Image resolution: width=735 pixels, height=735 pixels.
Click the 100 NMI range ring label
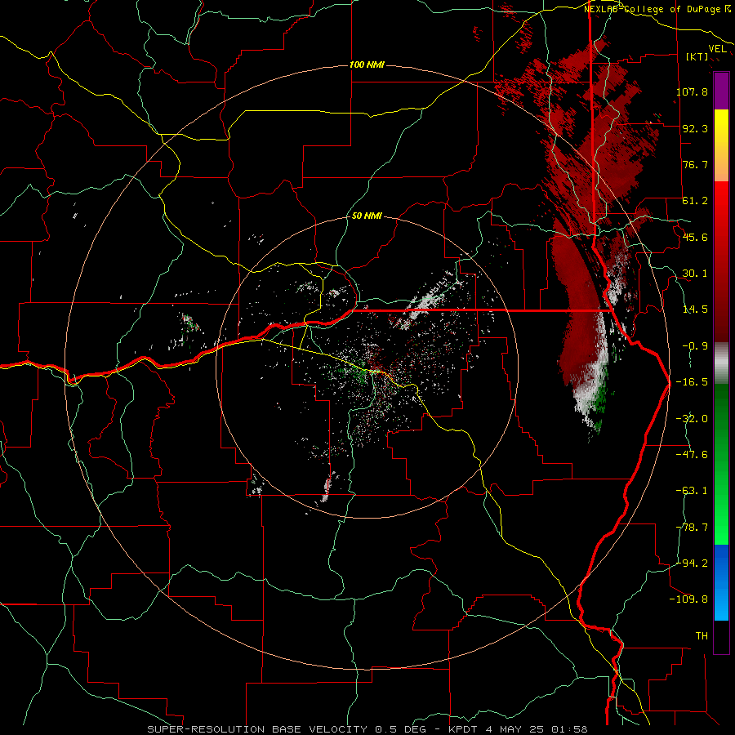tap(367, 65)
